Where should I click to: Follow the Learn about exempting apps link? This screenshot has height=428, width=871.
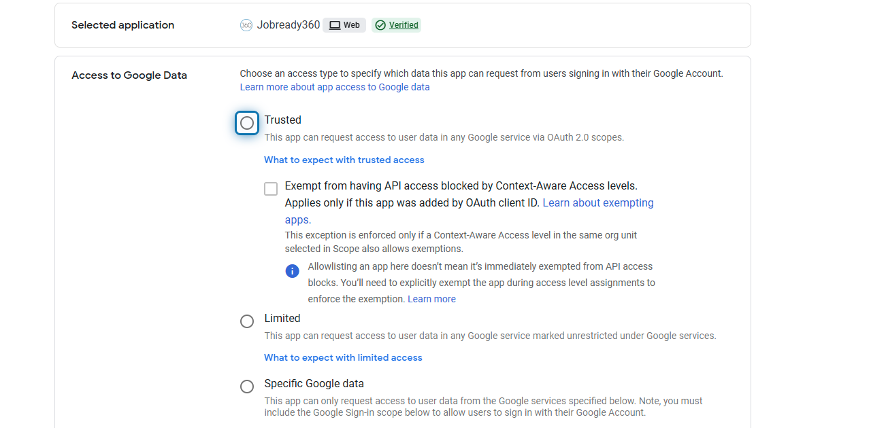598,202
